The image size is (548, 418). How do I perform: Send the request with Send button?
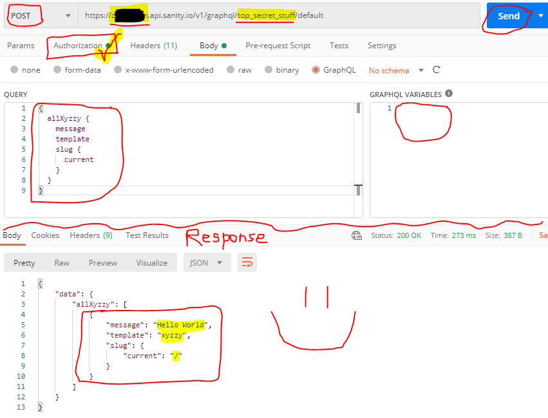click(x=509, y=16)
